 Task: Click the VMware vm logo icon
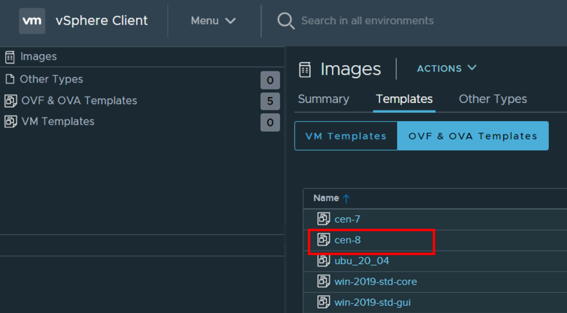[32, 21]
